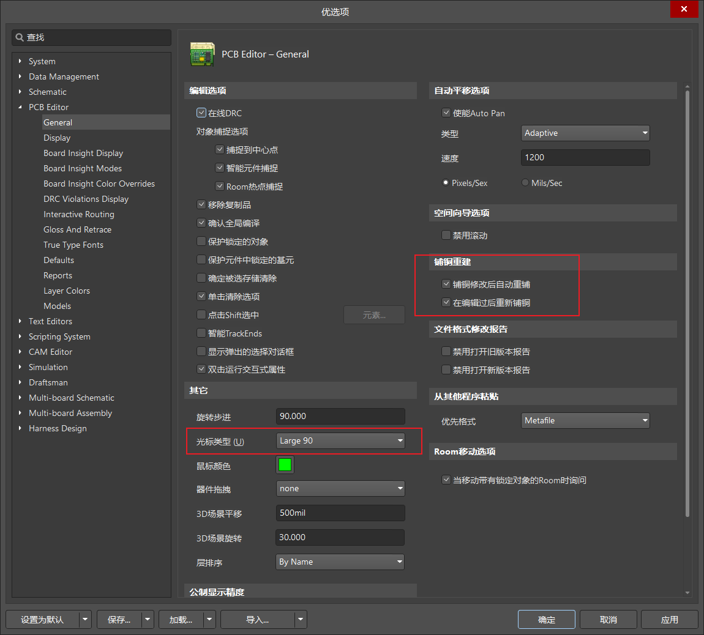704x635 pixels.
Task: Click the 速度 1200 input field
Action: [585, 157]
